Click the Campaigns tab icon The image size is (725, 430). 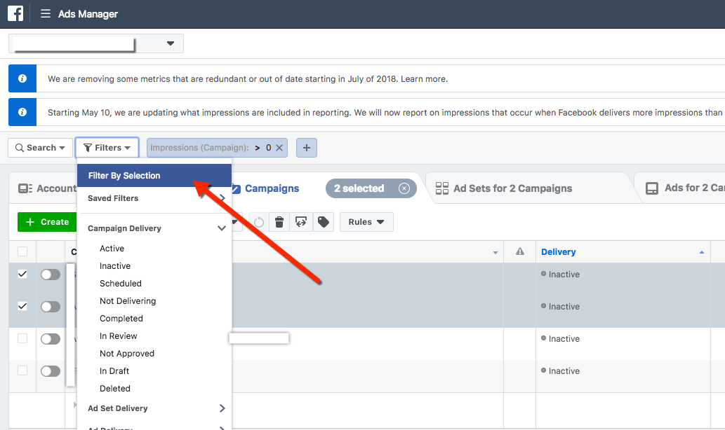(236, 188)
